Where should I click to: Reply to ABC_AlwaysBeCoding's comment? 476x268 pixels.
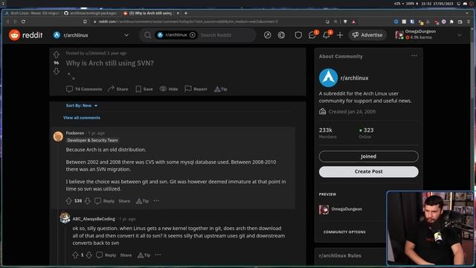[106, 255]
